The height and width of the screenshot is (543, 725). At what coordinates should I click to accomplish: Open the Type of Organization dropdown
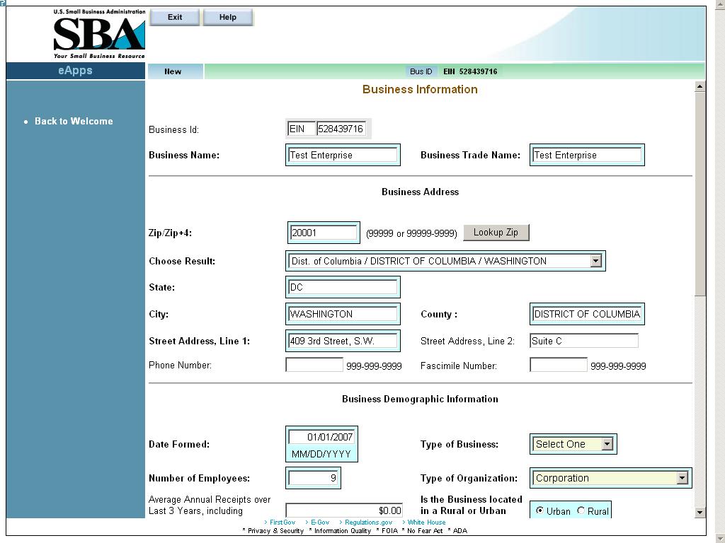pos(682,478)
